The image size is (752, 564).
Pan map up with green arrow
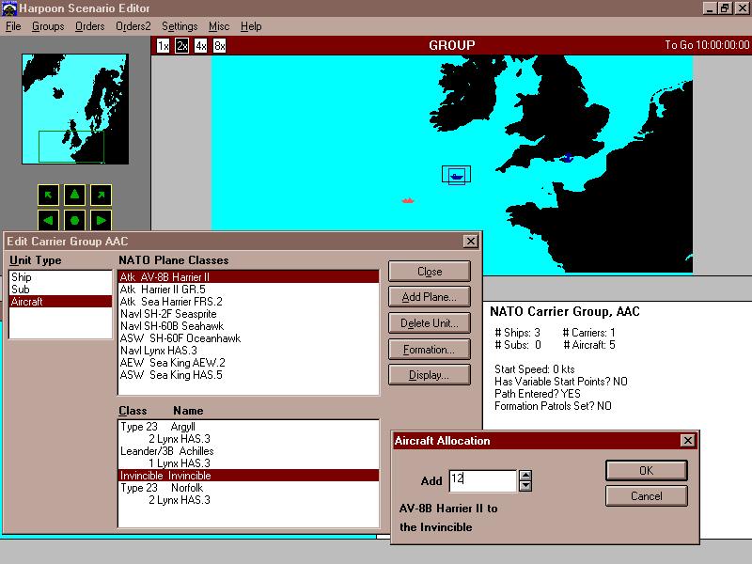(74, 195)
